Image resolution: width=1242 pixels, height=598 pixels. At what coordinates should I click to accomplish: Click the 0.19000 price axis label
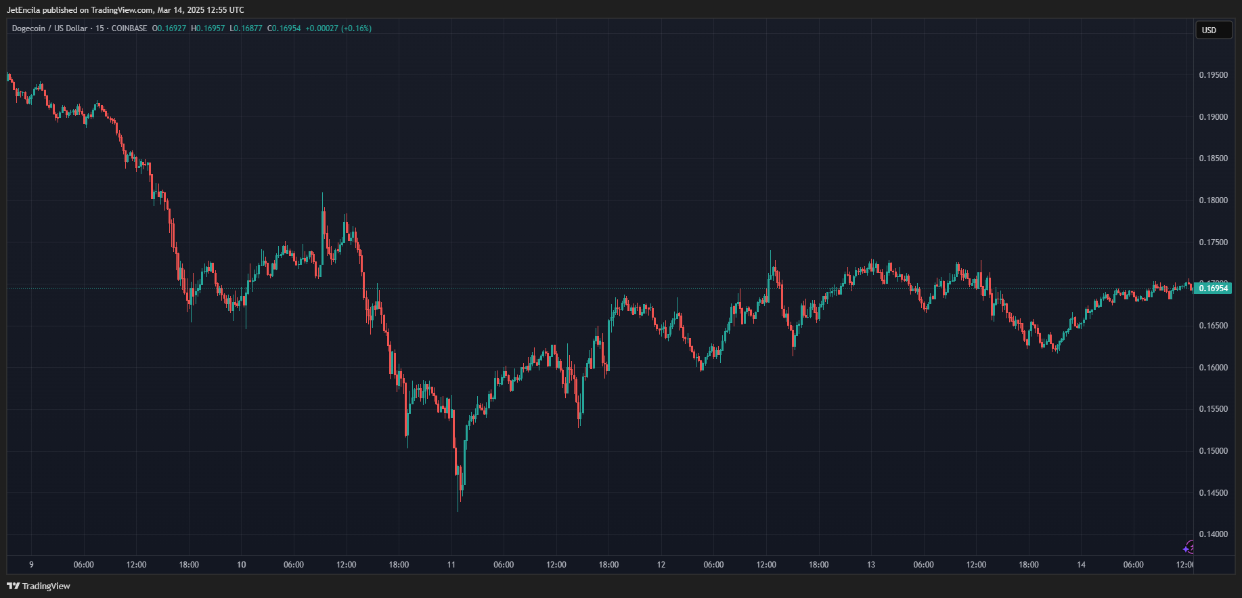[1213, 117]
